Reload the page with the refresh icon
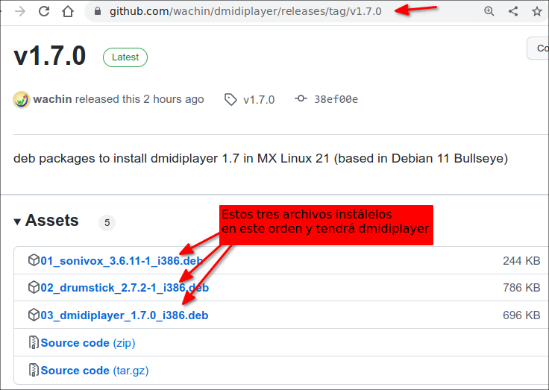 point(44,11)
